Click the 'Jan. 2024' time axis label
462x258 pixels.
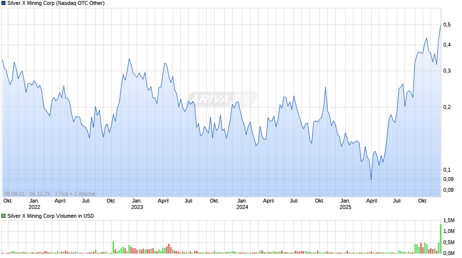click(x=242, y=204)
